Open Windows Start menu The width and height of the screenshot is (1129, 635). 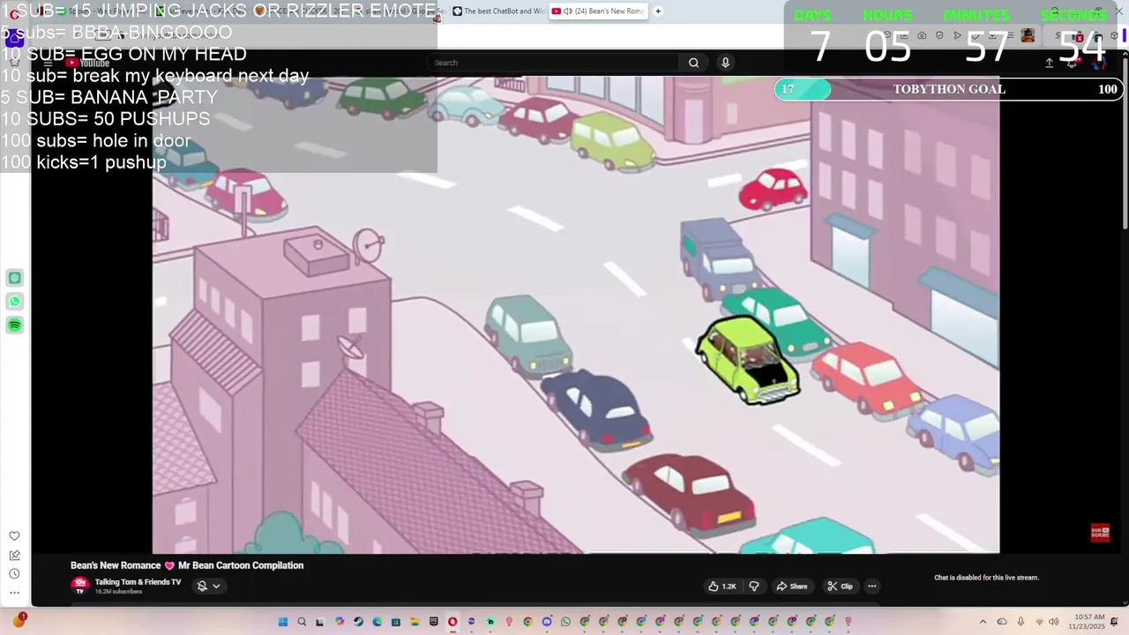tap(282, 622)
